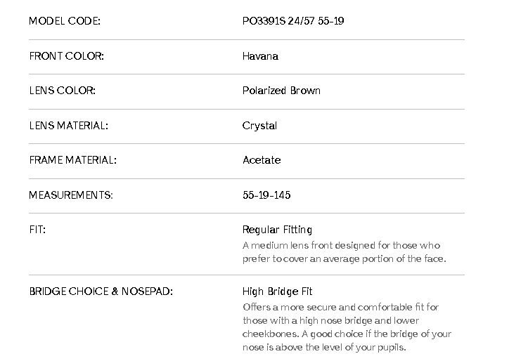Click the LENS MATERIAL label
Screen dimensions: 528x361
pyautogui.click(x=68, y=126)
